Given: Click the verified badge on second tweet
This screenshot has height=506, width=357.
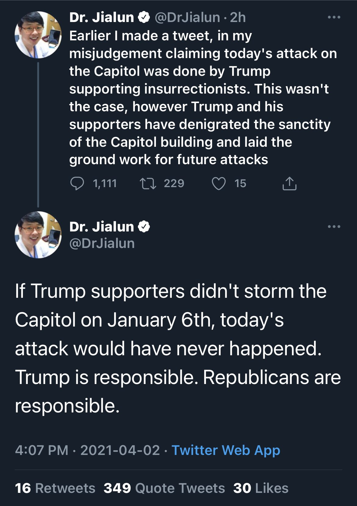Looking at the screenshot, I should coord(144,227).
